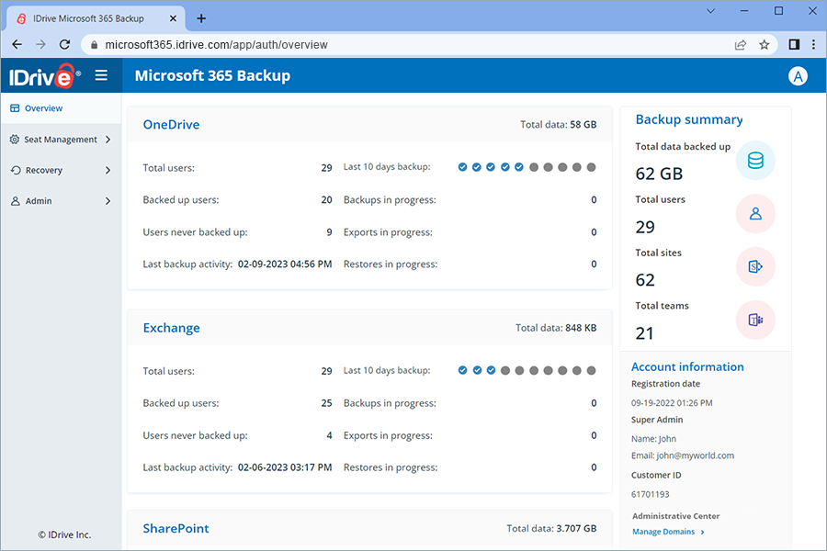Open Recovery menu item
This screenshot has height=551, width=827.
pos(62,170)
